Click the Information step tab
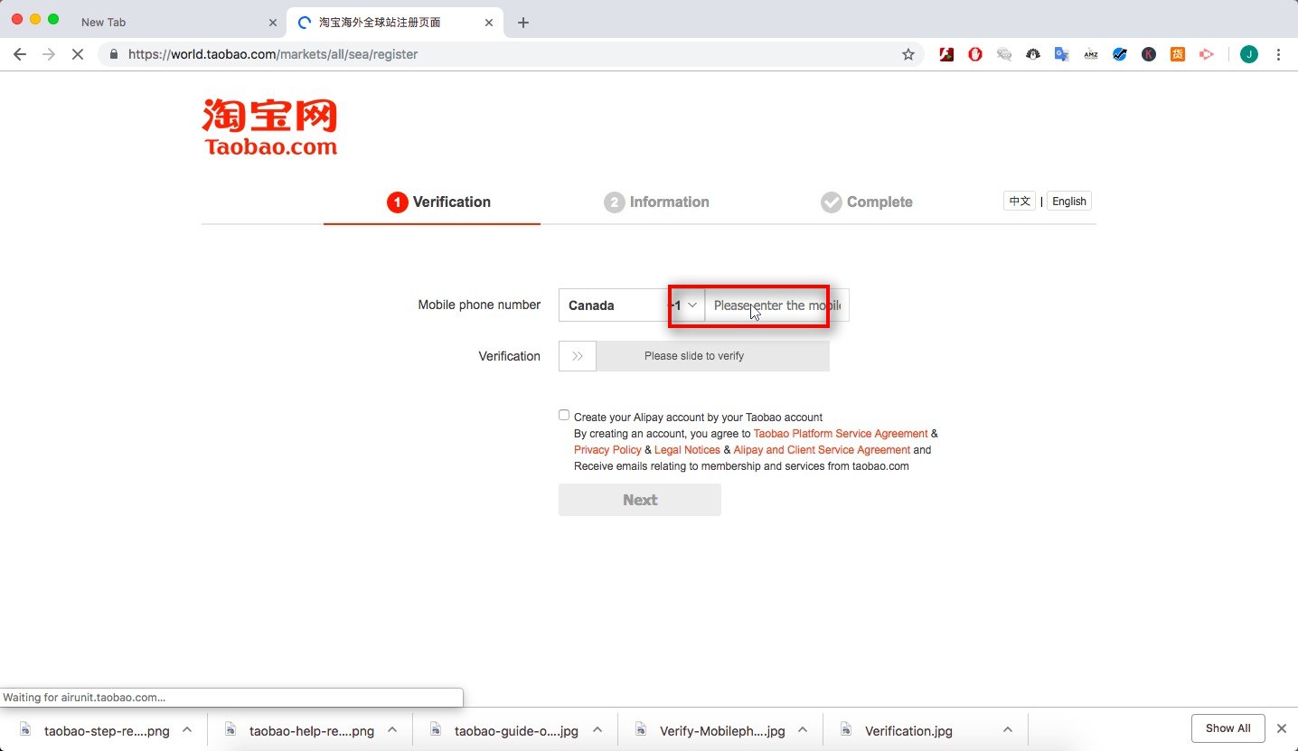Viewport: 1298px width, 751px height. [x=656, y=202]
